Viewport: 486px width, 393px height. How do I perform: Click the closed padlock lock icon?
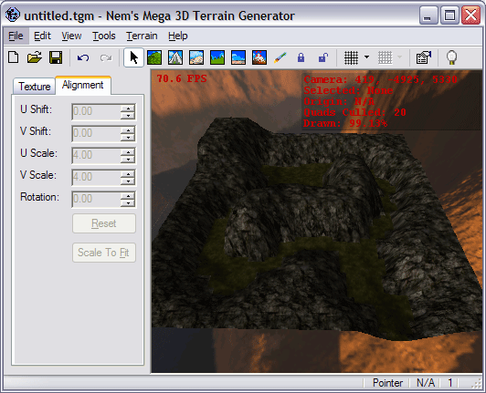pyautogui.click(x=301, y=57)
